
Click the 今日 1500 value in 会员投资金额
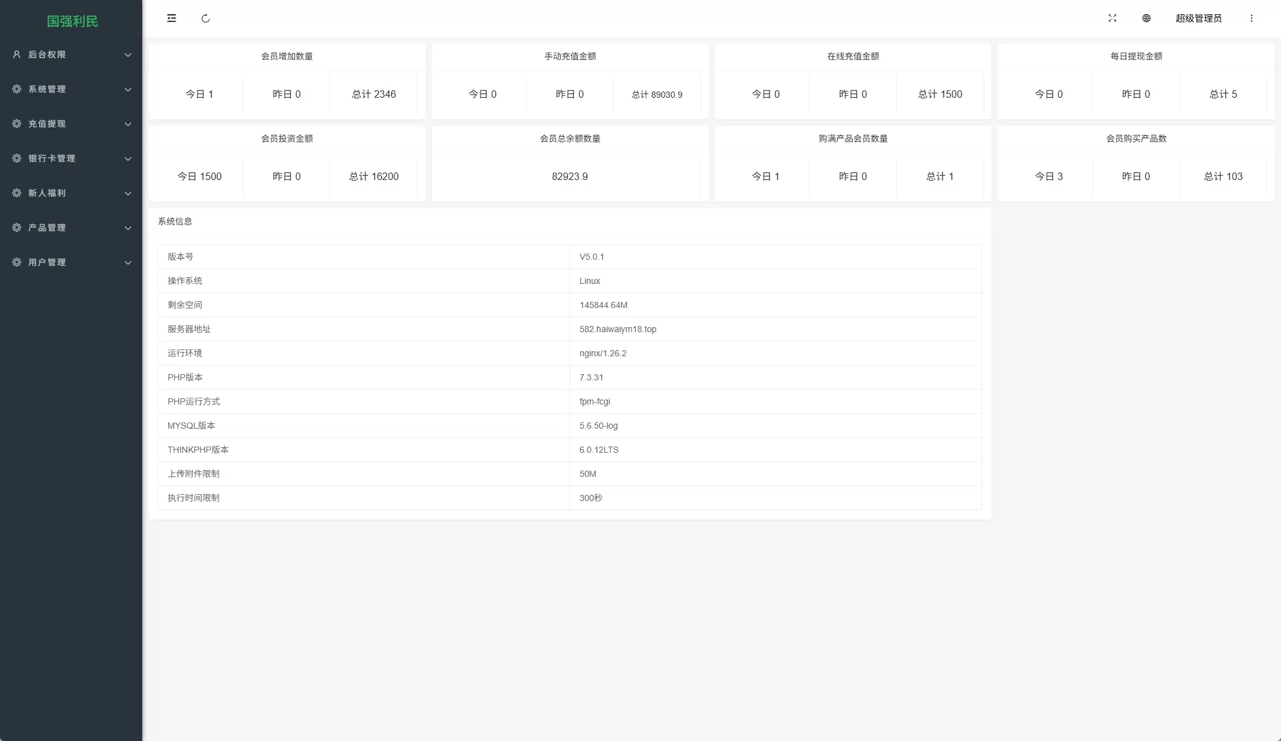[199, 176]
